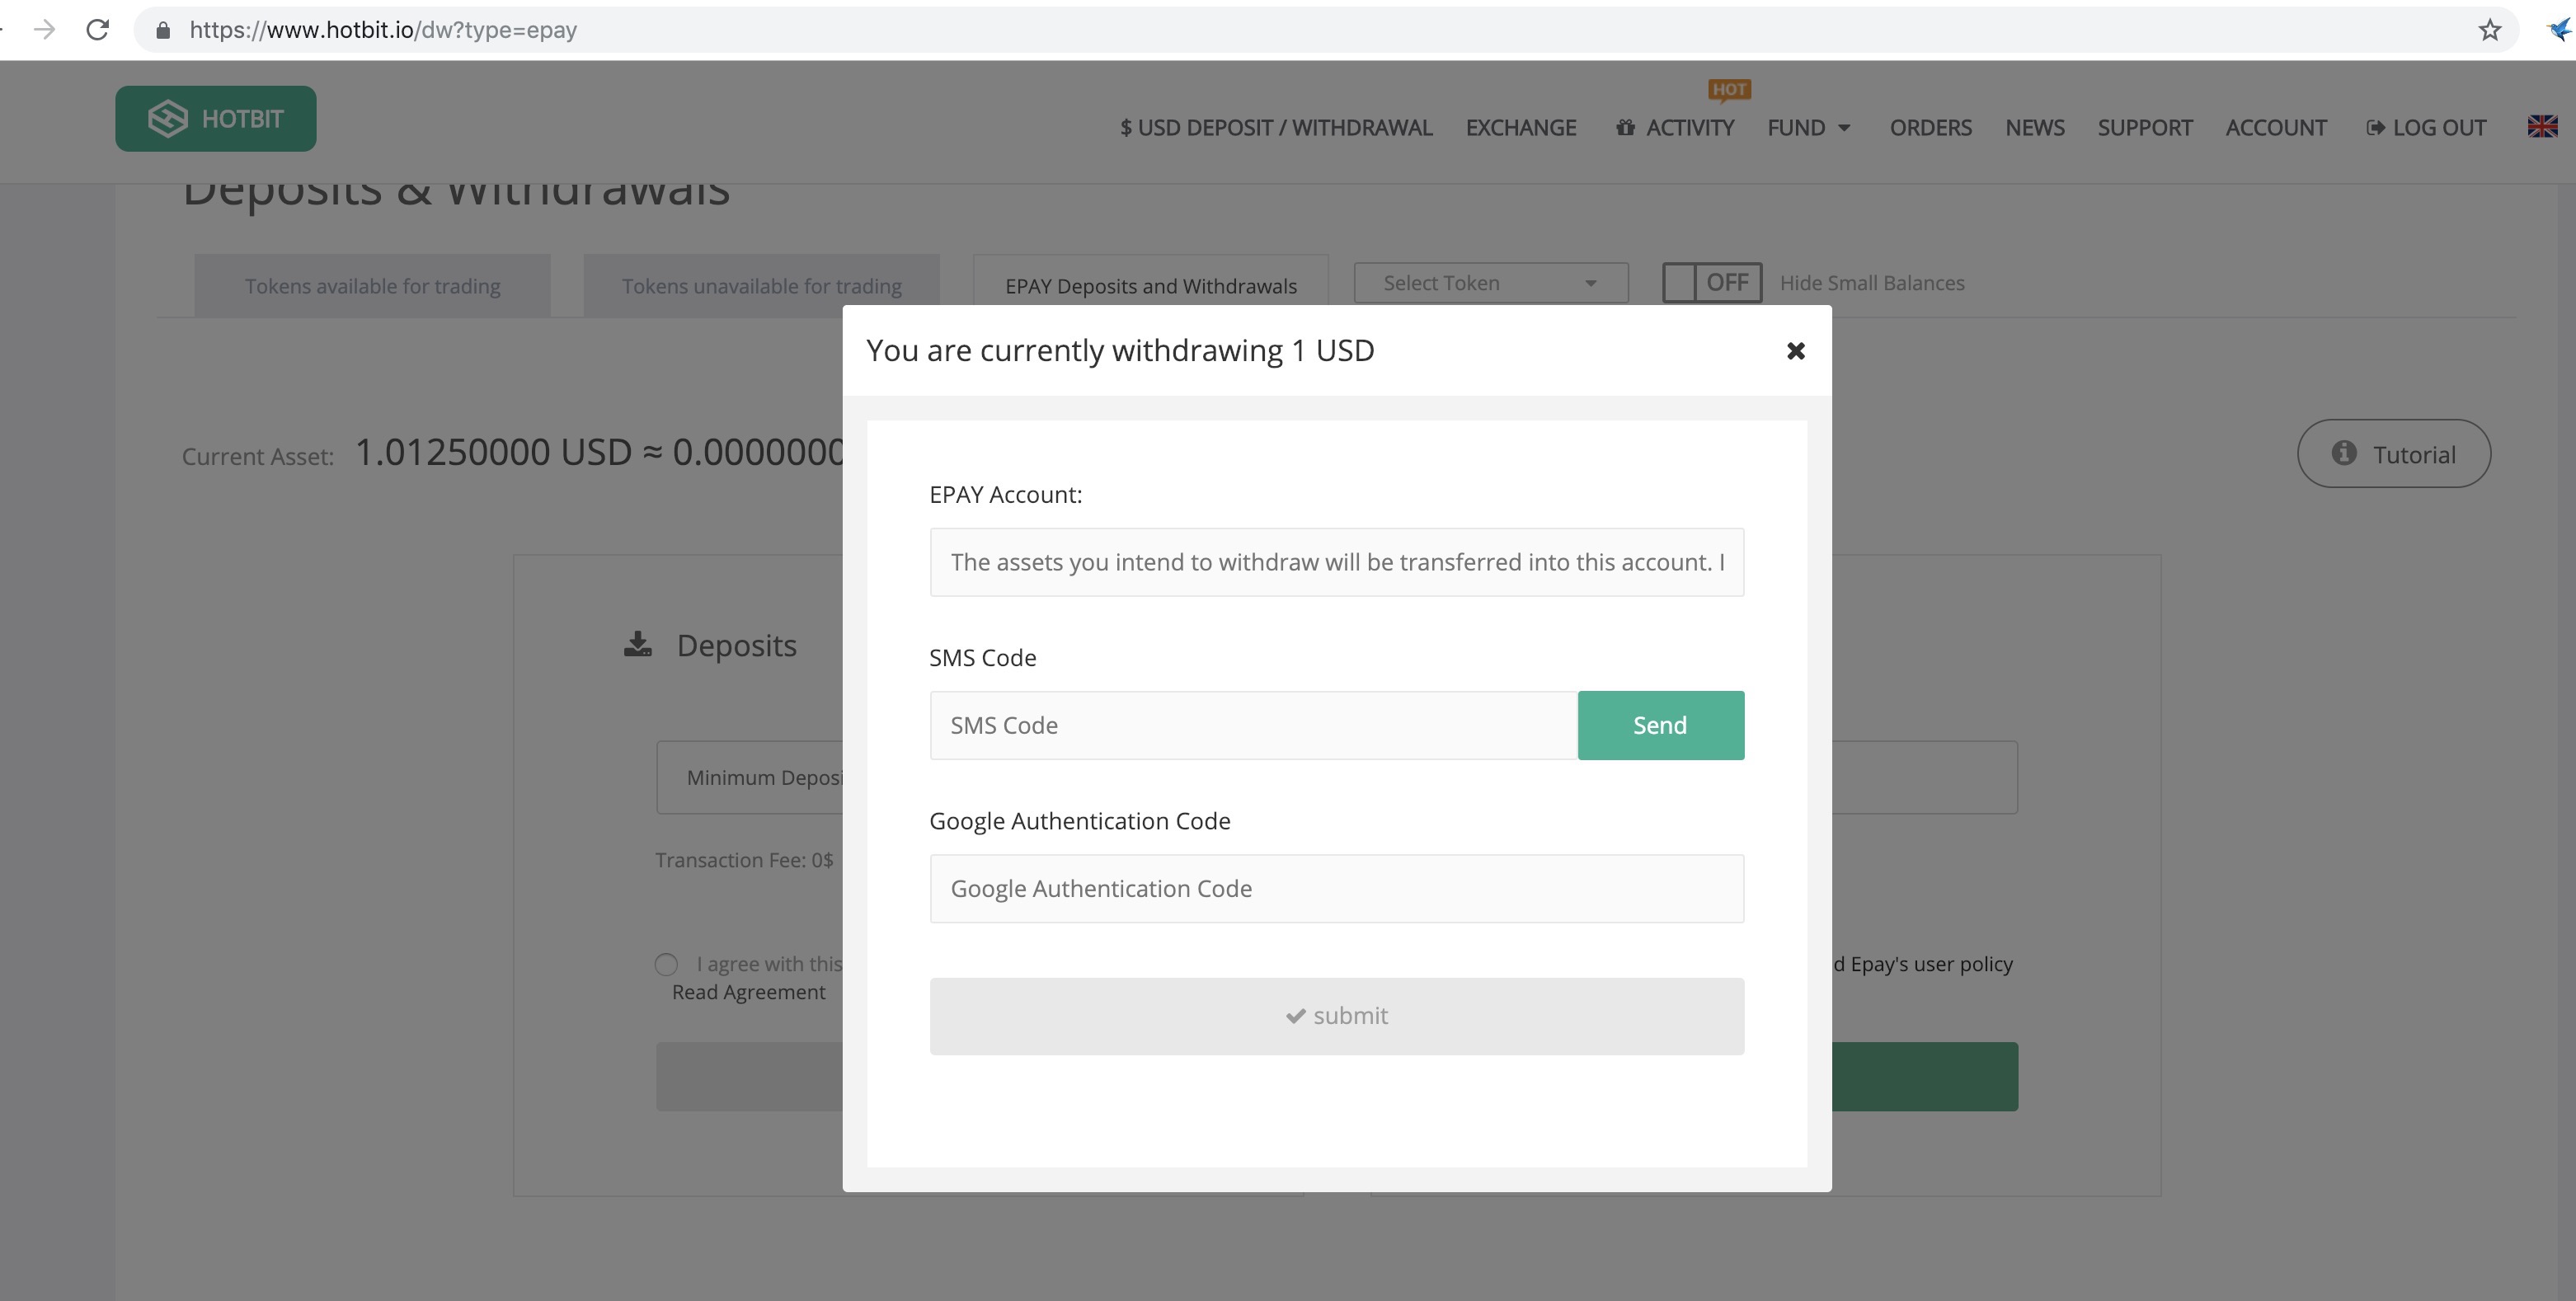Reload the page in the browser
Image resolution: width=2576 pixels, height=1301 pixels.
[x=97, y=30]
